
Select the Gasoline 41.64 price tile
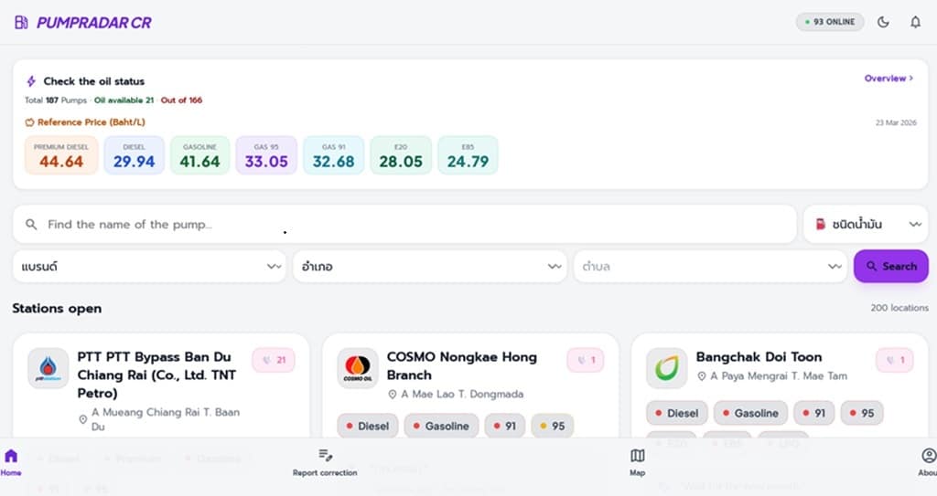tap(199, 155)
